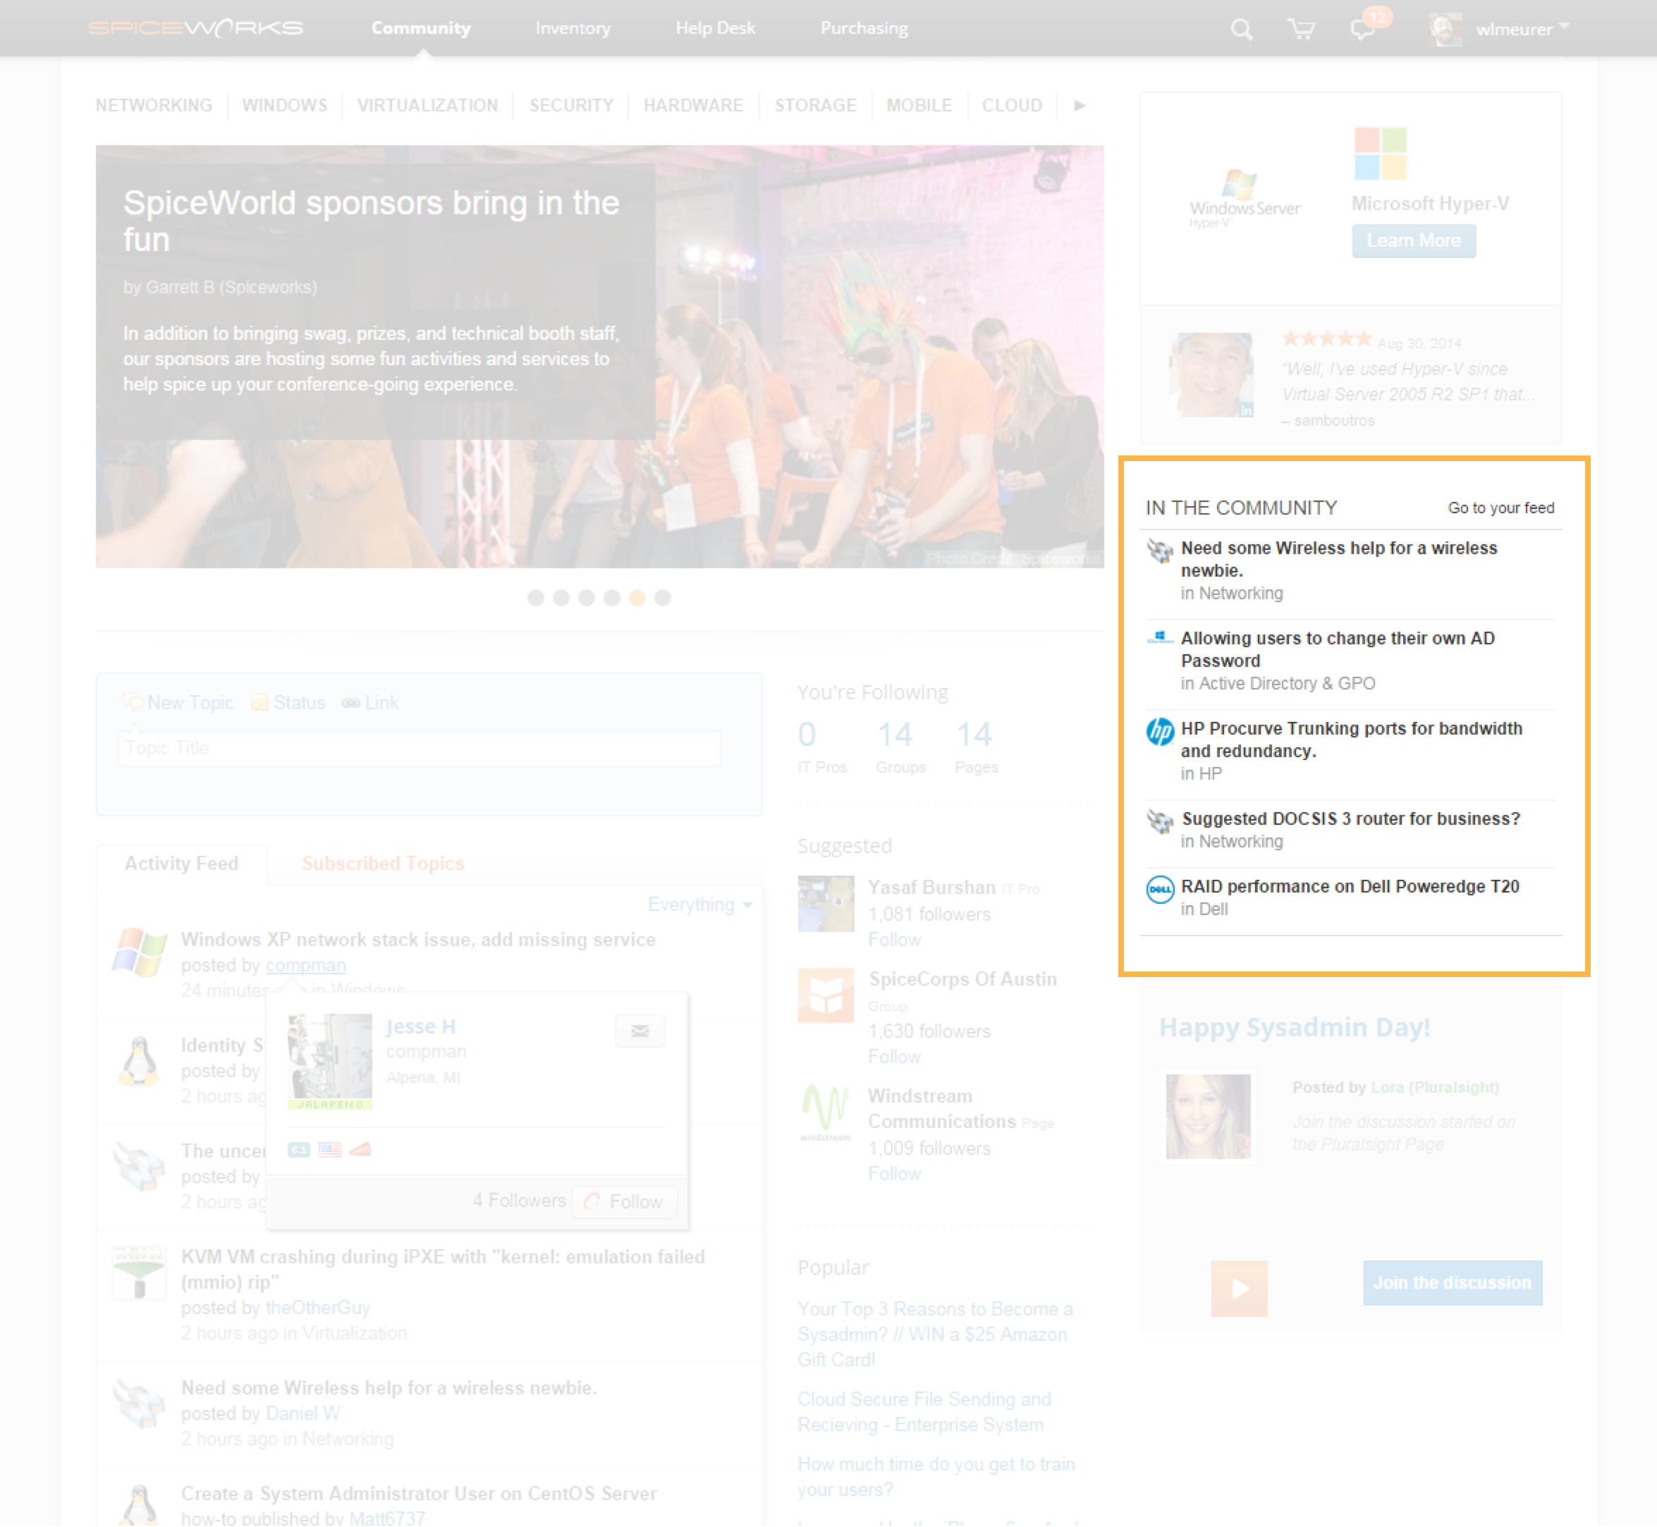Click the Status post option
This screenshot has width=1657, height=1527.
(288, 702)
